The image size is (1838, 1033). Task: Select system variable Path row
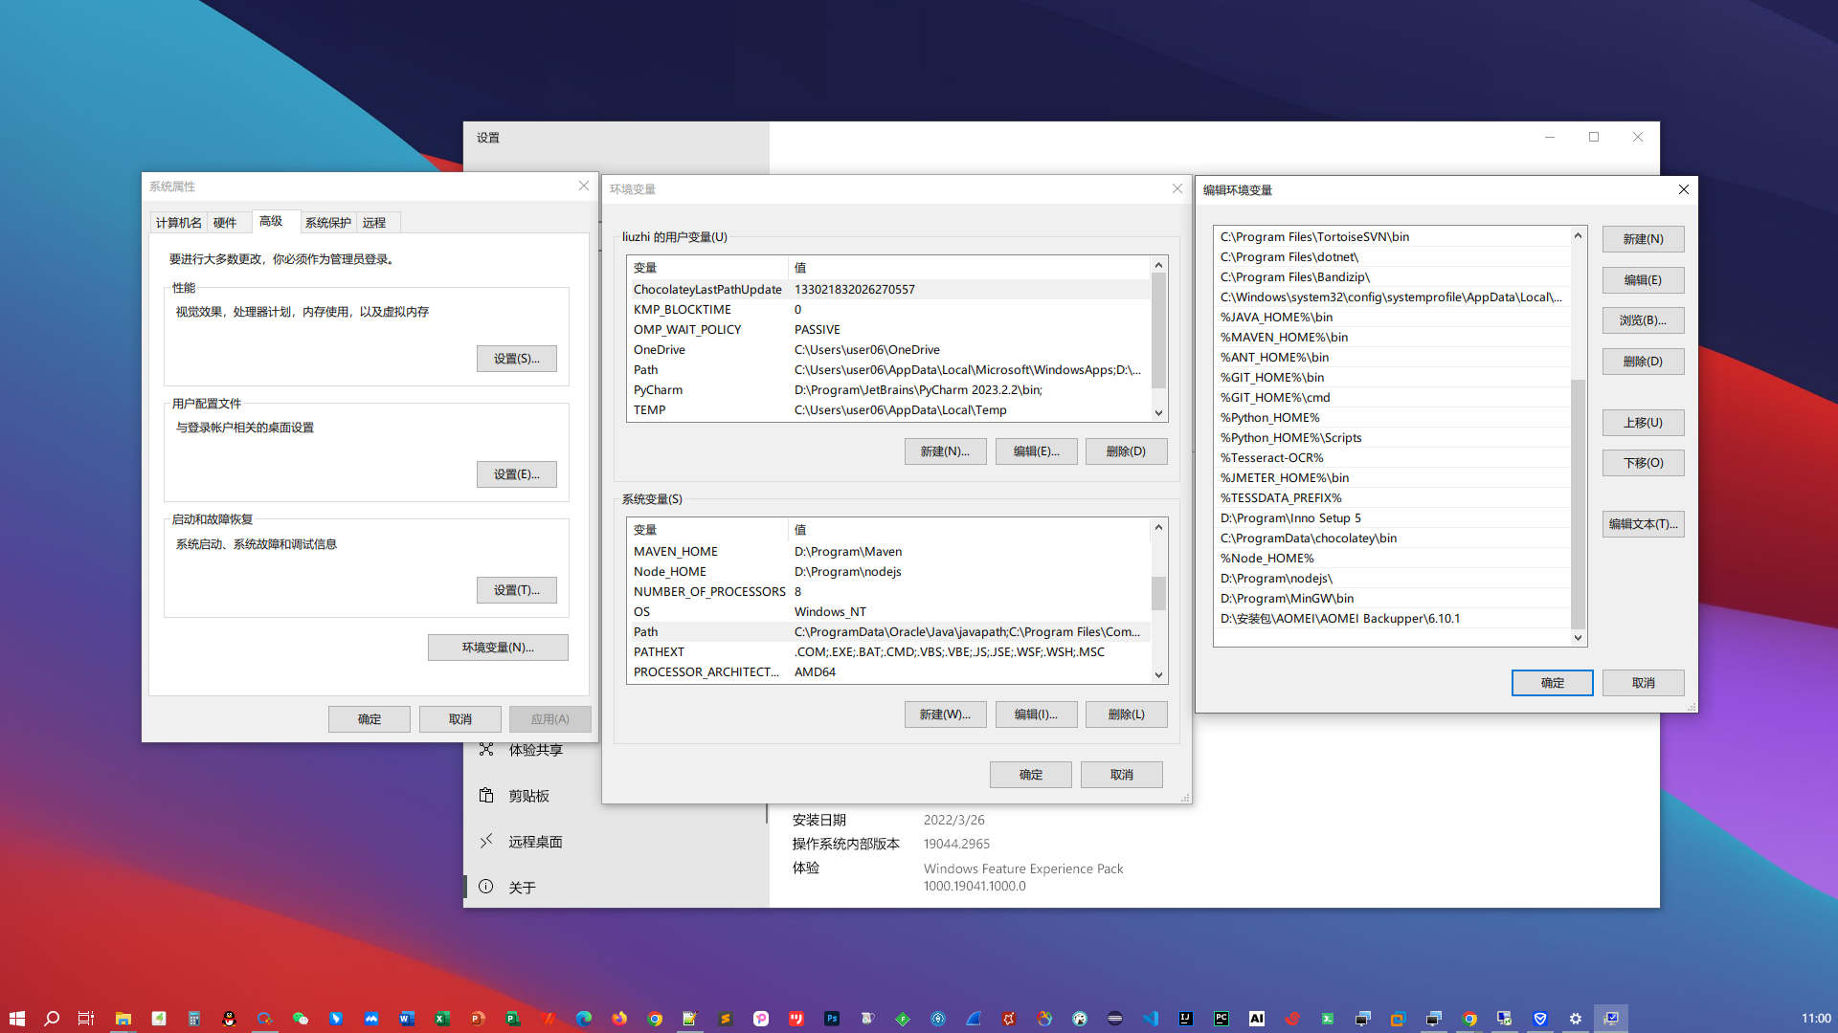pyautogui.click(x=888, y=631)
